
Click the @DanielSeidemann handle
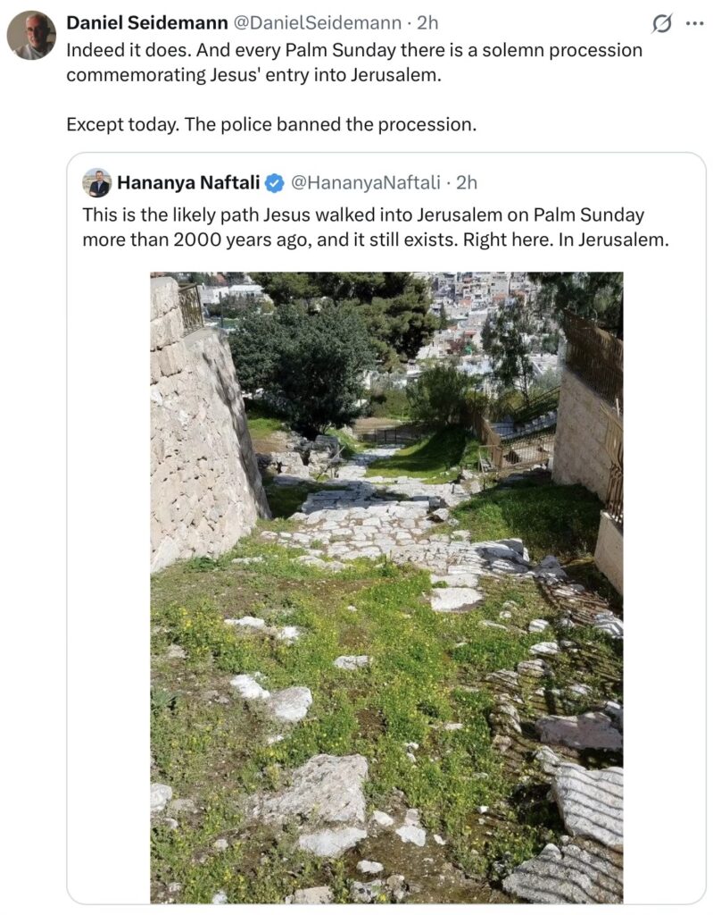pos(317,22)
